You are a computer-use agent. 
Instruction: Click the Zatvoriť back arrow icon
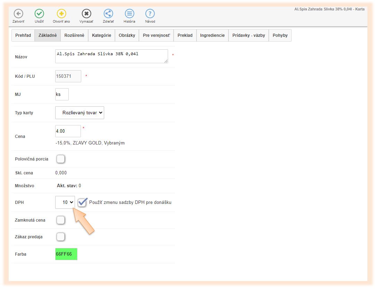point(18,14)
